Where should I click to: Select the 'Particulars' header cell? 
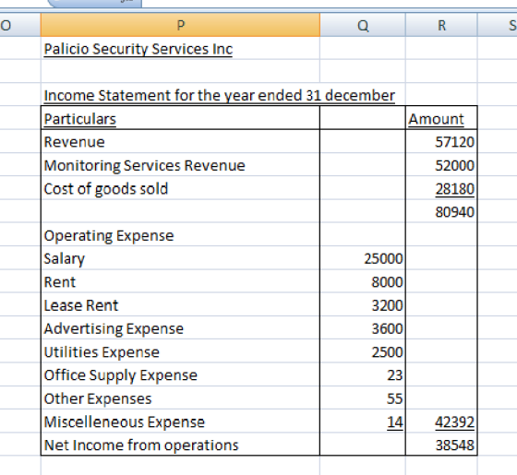[x=180, y=118]
